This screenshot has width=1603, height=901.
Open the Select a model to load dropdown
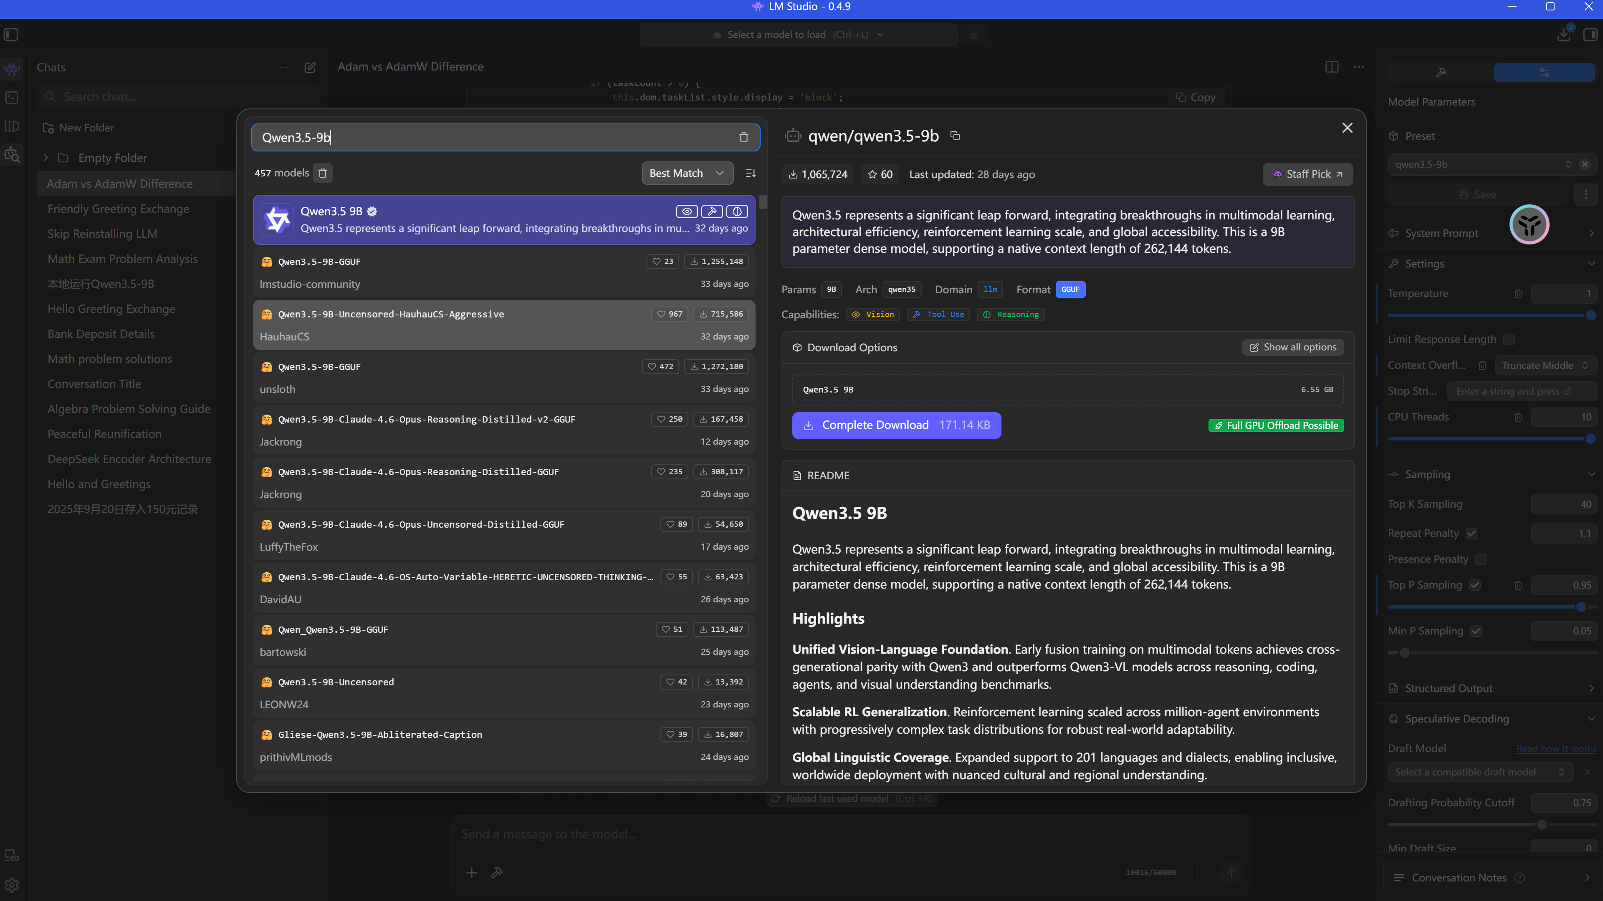799,35
